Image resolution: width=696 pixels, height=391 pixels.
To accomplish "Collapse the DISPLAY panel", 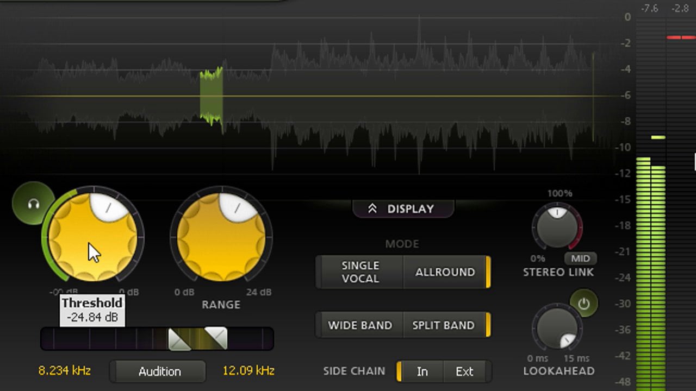I will pos(403,209).
